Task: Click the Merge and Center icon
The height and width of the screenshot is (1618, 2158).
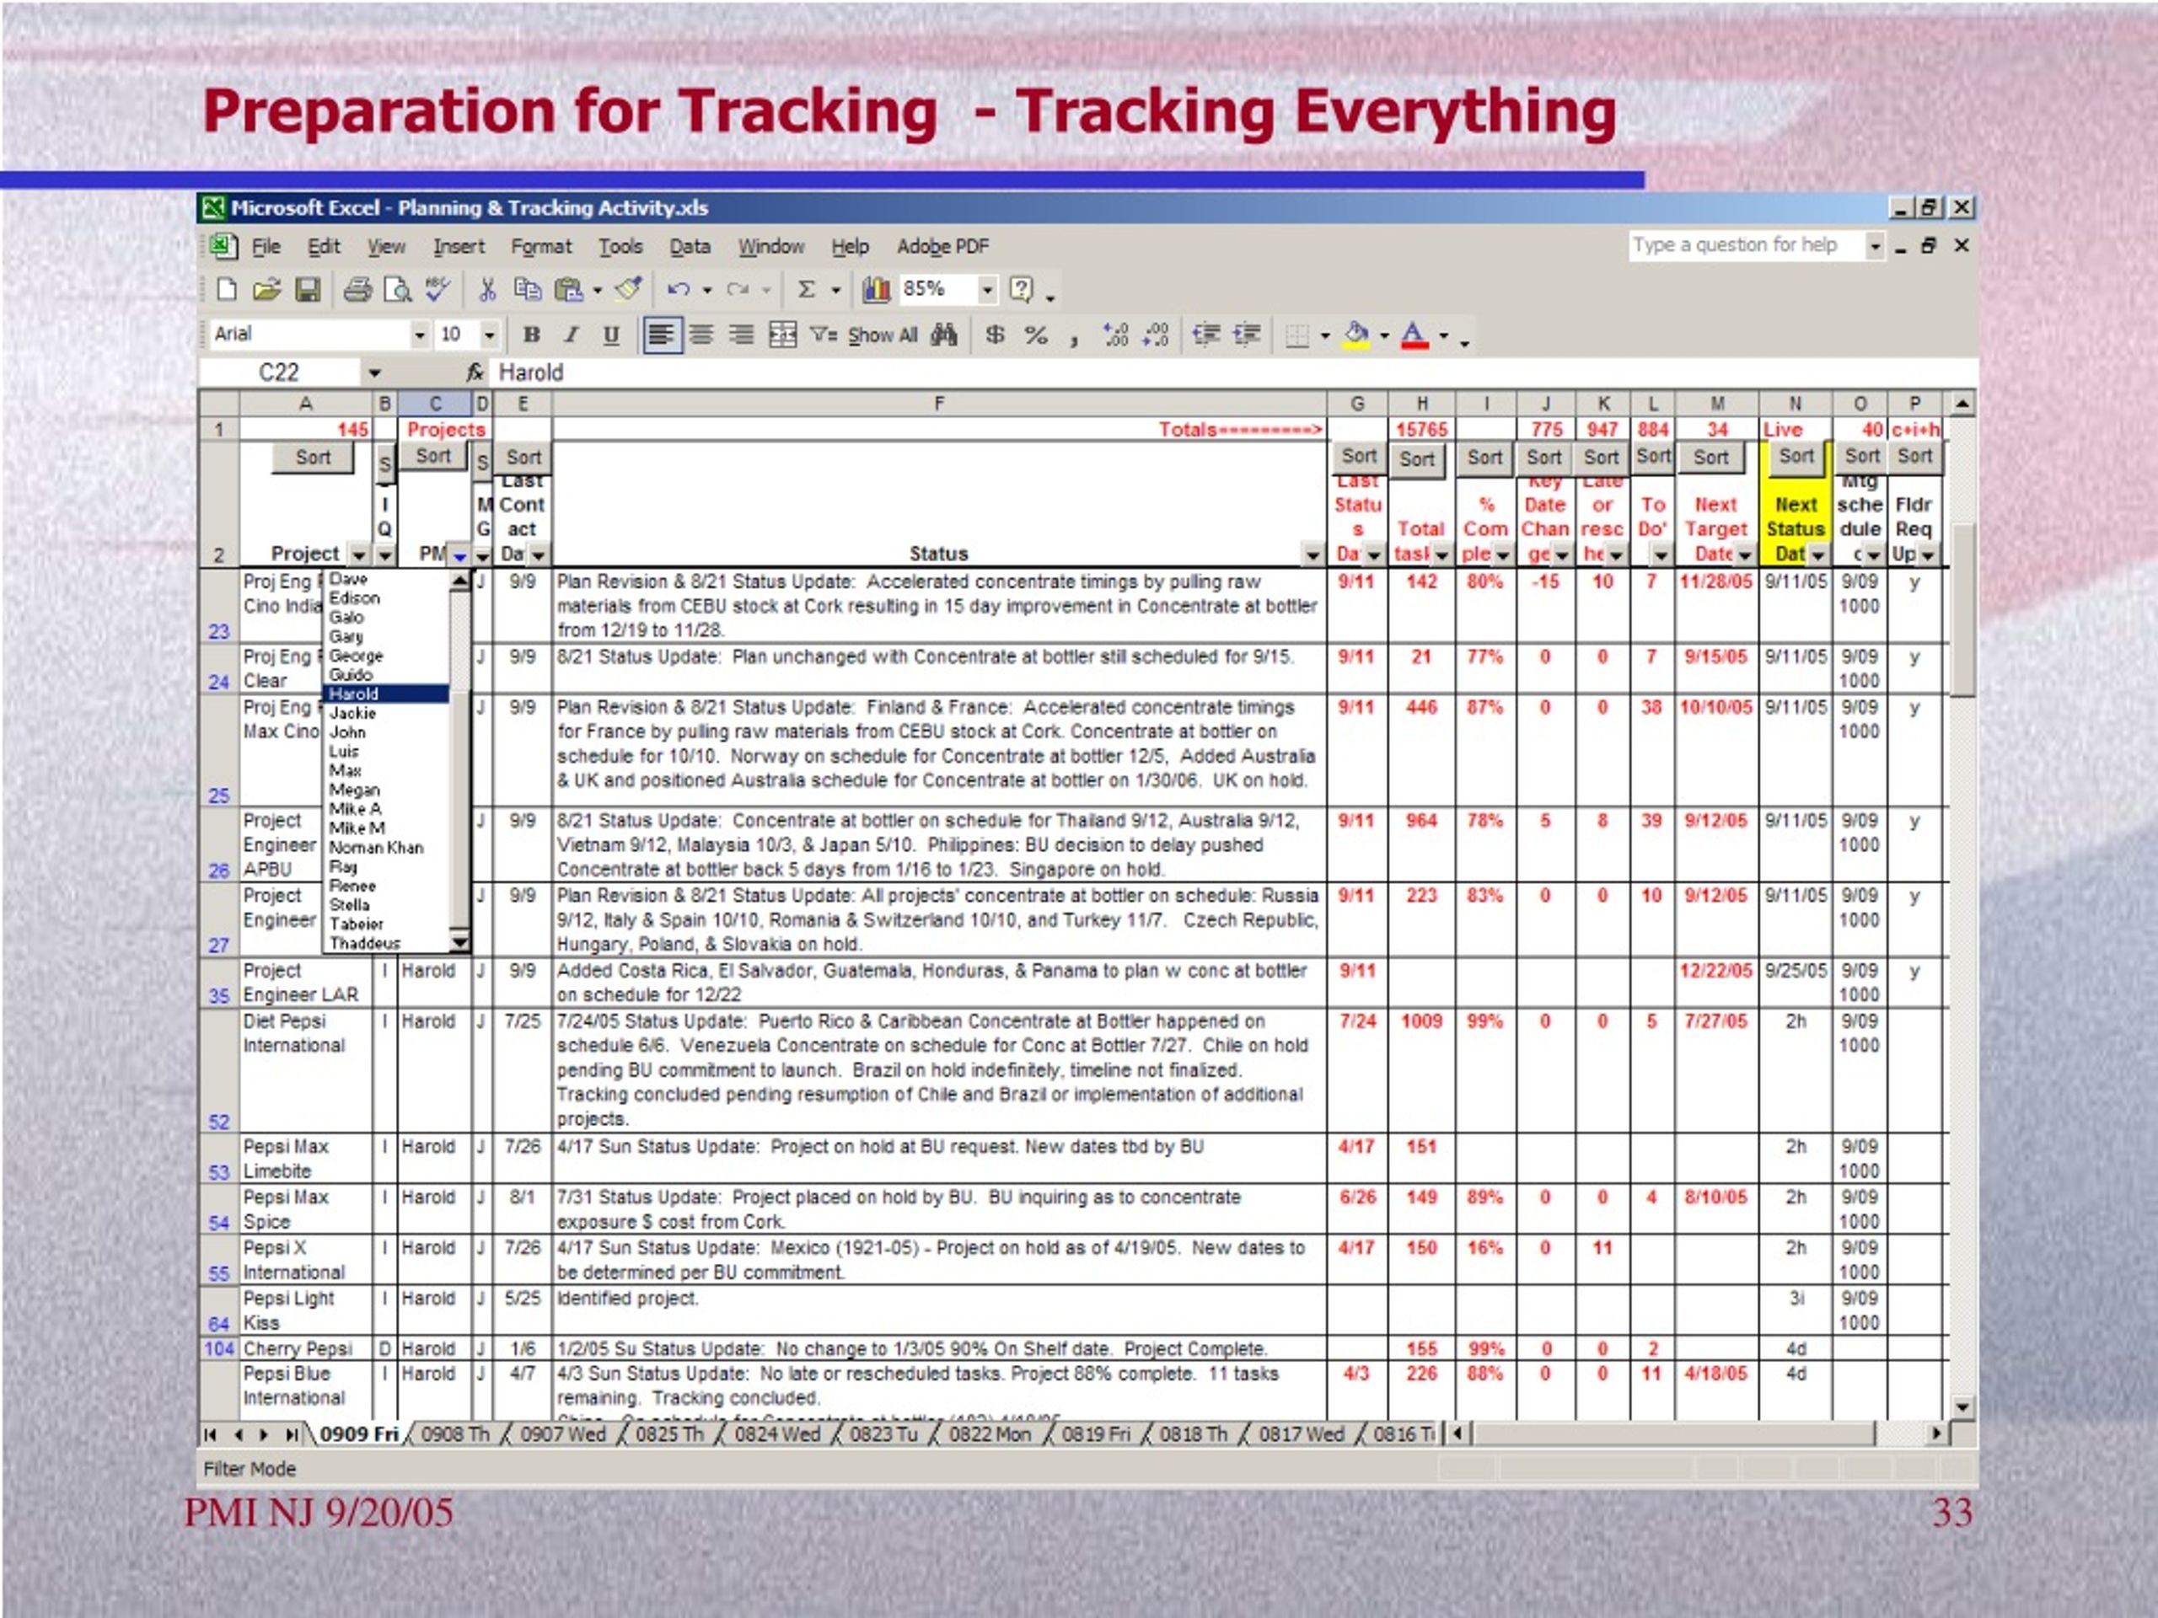Action: click(781, 335)
